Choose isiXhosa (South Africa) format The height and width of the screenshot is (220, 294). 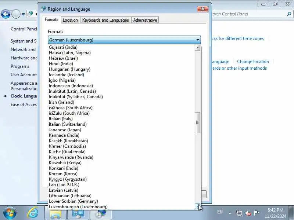click(x=122, y=108)
